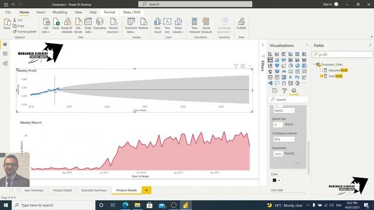Collapse the Fields pane chevron

coord(370,45)
